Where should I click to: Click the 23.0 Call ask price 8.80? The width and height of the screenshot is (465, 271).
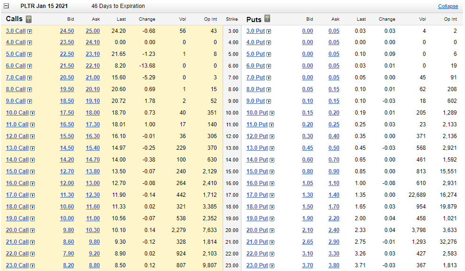[x=94, y=265]
